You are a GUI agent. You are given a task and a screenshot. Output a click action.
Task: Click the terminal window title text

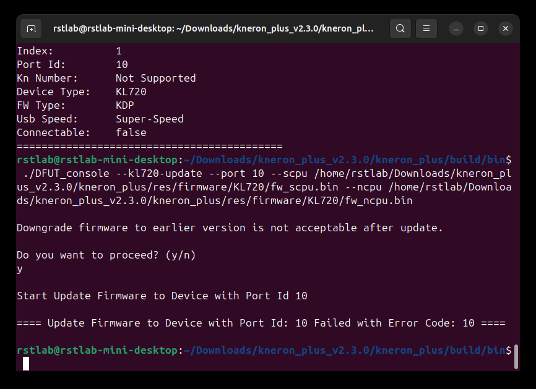coord(214,28)
